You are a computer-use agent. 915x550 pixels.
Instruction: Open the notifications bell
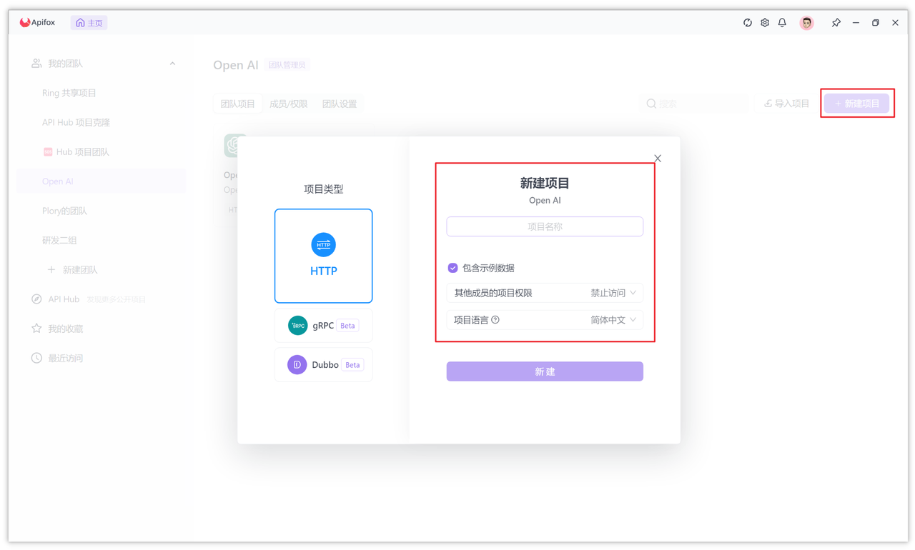781,22
